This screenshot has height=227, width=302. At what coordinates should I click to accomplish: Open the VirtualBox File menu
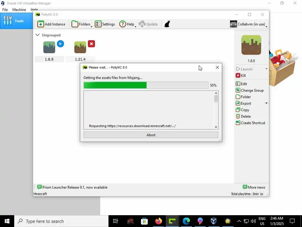click(5, 10)
